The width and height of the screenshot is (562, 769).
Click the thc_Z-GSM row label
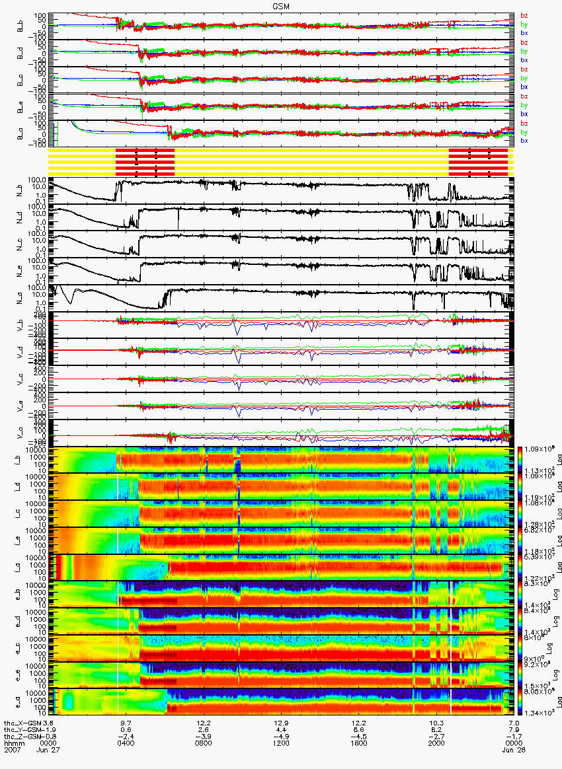pyautogui.click(x=22, y=737)
